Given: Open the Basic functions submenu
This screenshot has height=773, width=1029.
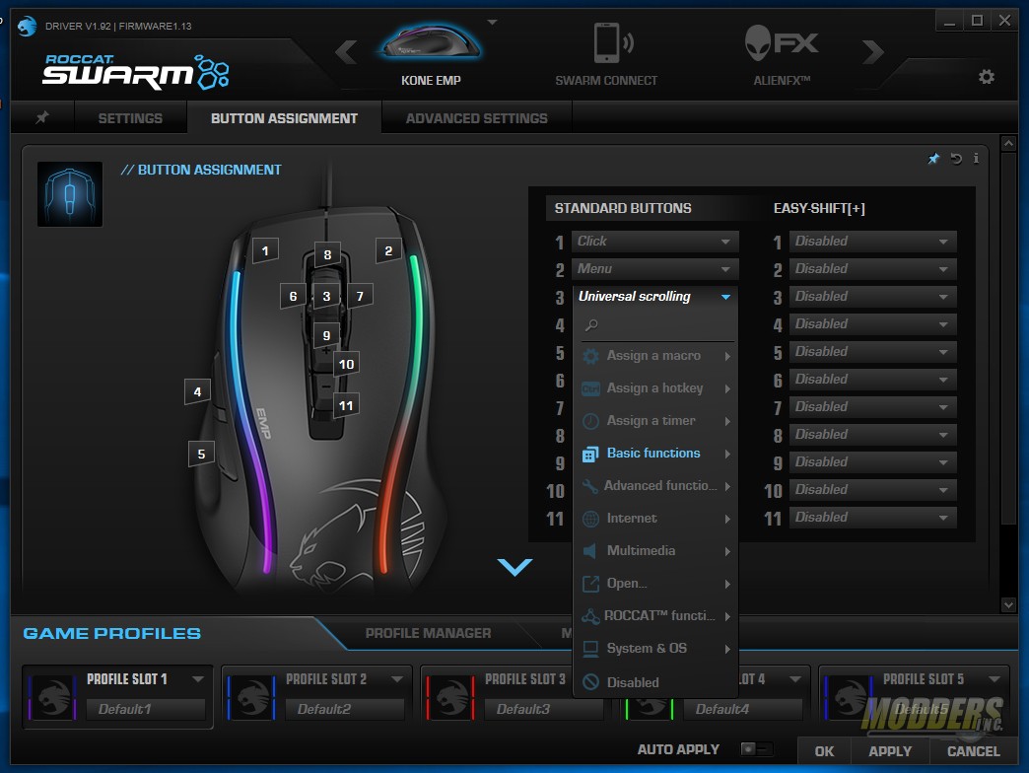Looking at the screenshot, I should tap(656, 454).
